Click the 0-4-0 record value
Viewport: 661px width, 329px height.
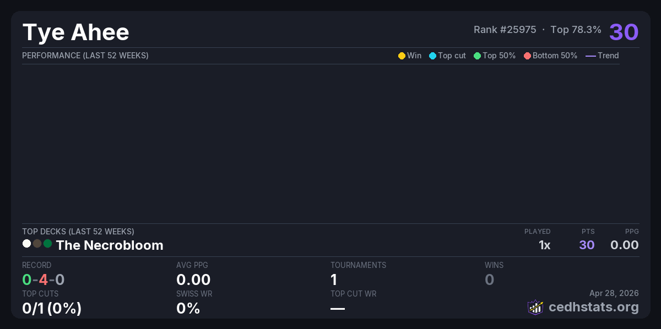[x=44, y=279]
